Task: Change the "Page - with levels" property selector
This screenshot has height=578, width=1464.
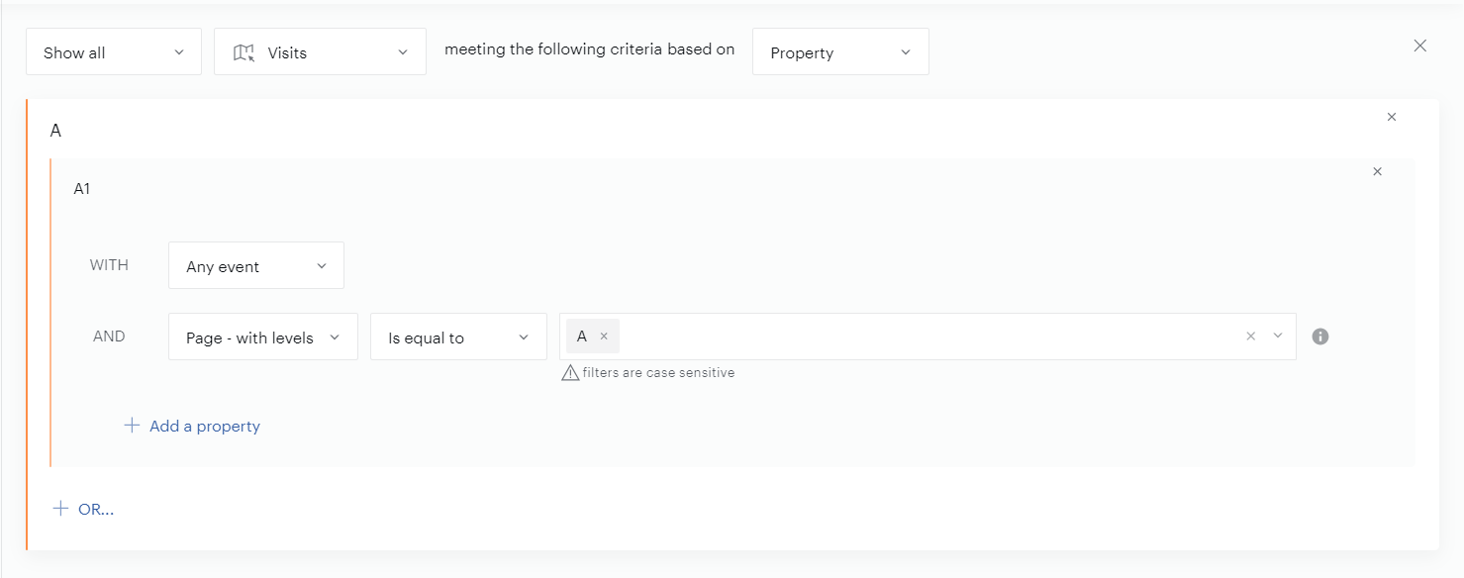Action: click(263, 337)
